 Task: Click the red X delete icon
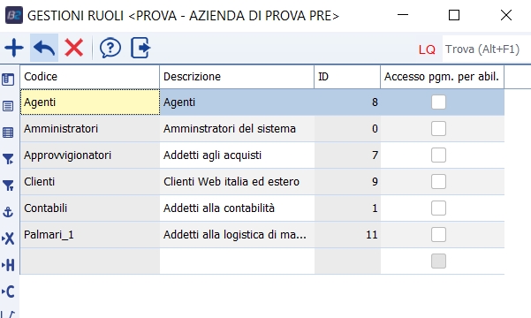click(x=74, y=48)
